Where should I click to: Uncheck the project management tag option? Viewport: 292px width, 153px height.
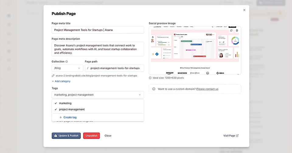click(98, 109)
